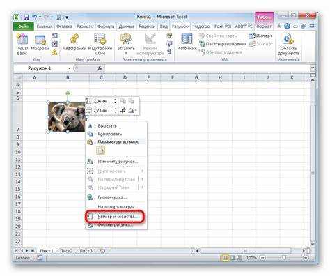Open the Формат picture tools tab
The width and height of the screenshot is (330, 276).
tap(264, 26)
